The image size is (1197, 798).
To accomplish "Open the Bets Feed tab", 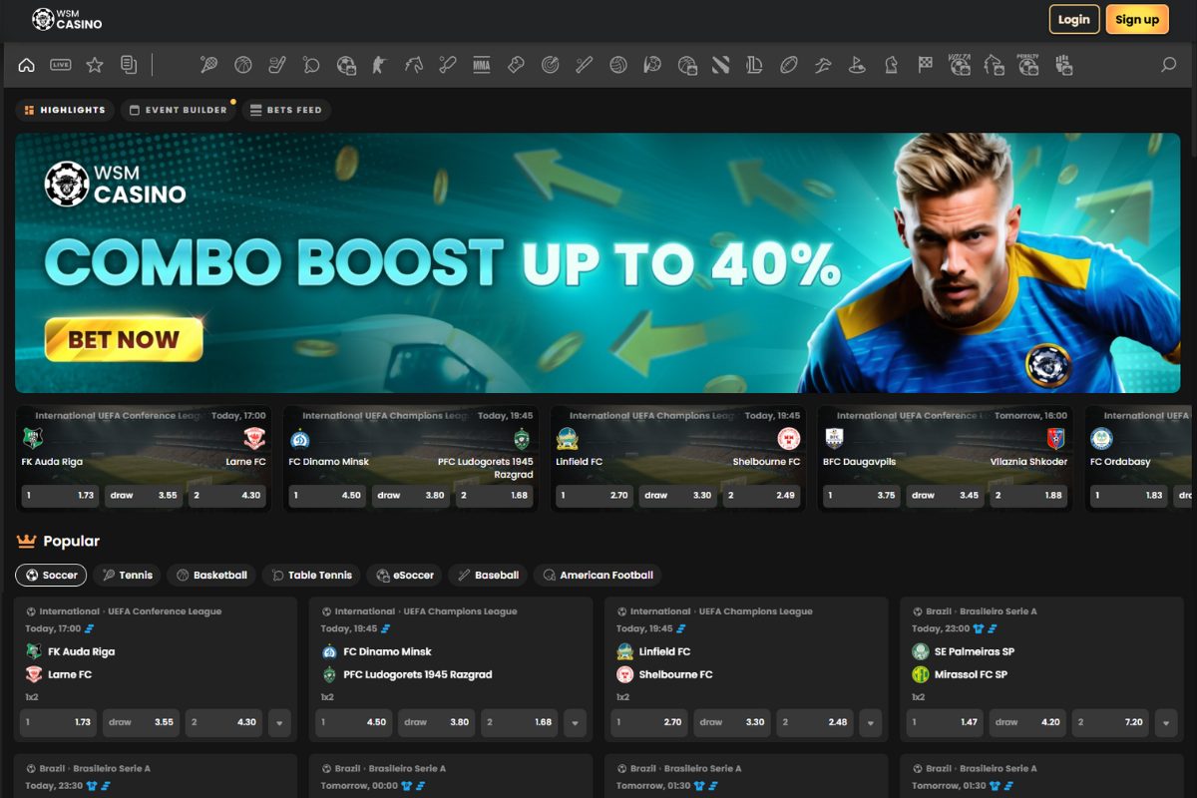I will coord(286,110).
